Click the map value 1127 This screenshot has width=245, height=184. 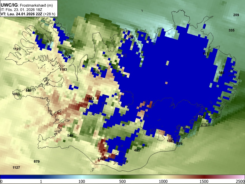(16, 168)
